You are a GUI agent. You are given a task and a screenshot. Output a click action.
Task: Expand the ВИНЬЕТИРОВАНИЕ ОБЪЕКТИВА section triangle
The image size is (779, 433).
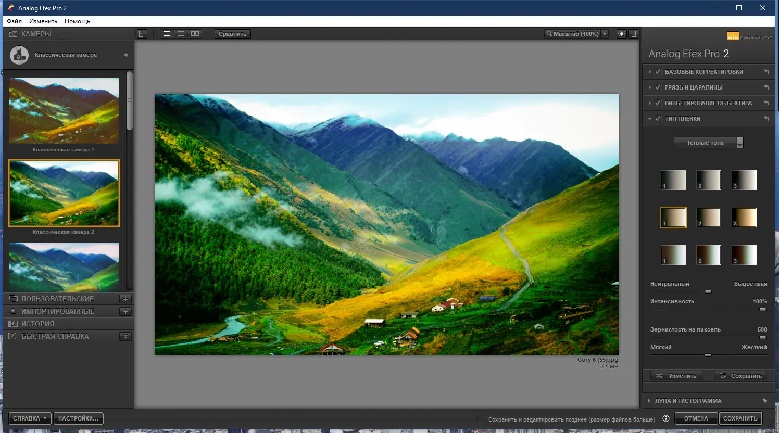point(649,103)
